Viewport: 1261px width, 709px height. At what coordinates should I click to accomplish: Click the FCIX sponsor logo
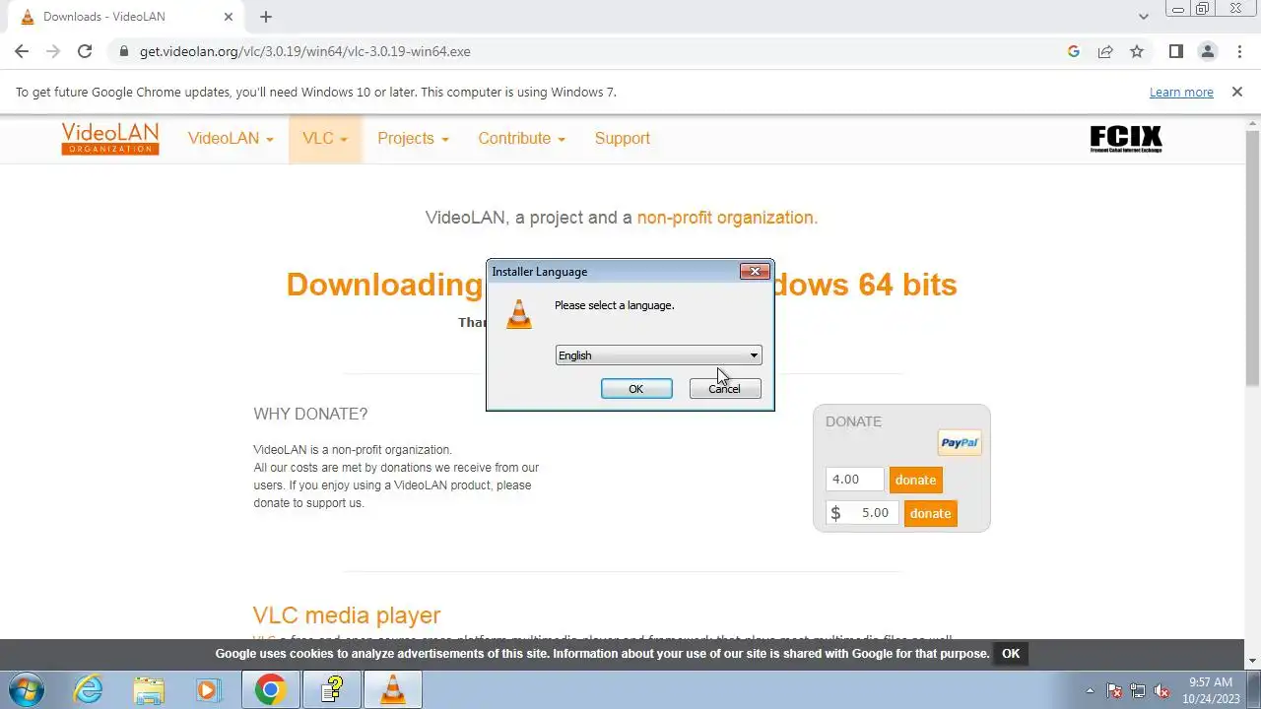point(1126,139)
